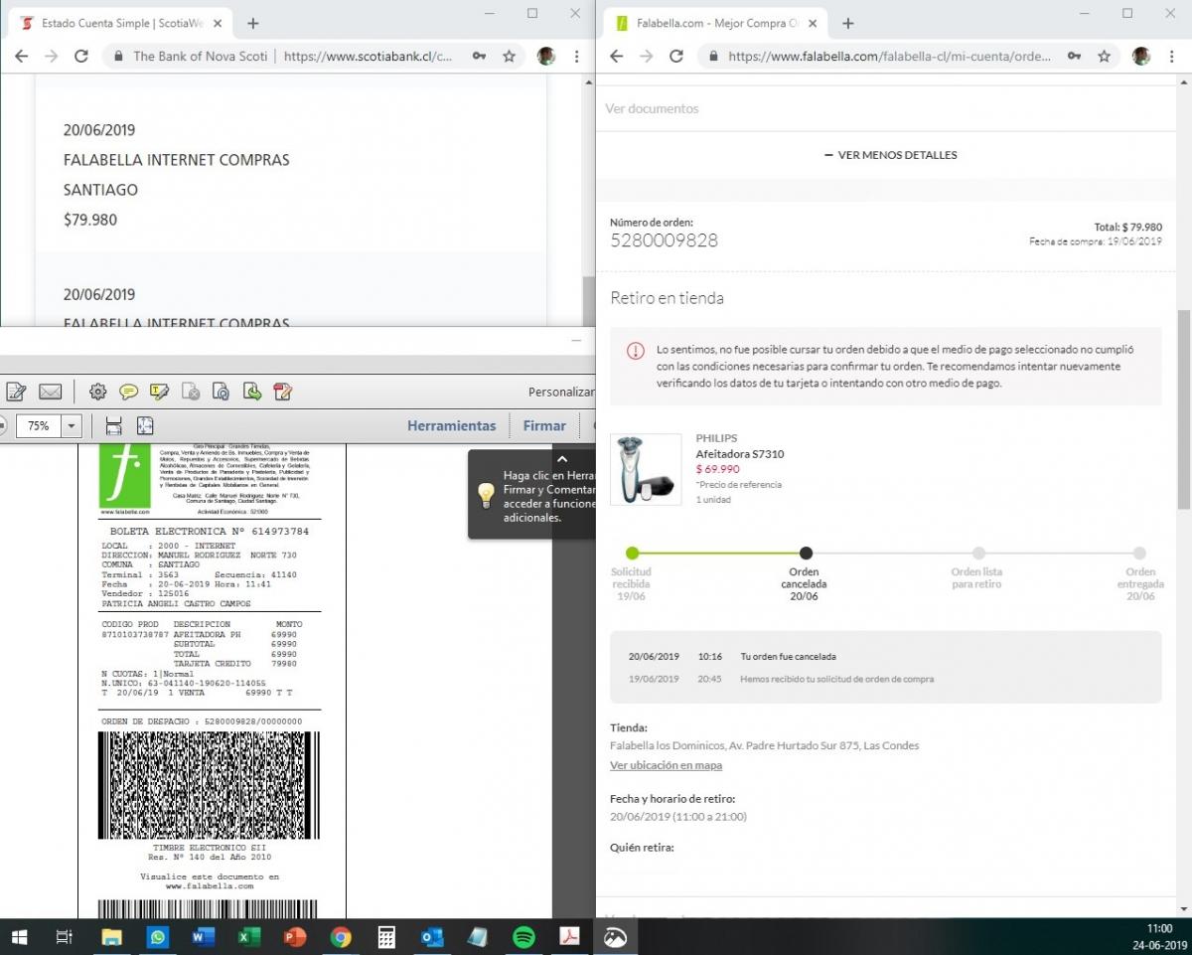The width and height of the screenshot is (1192, 955).
Task: Open Chrome menu in the Falabella window
Action: (1172, 57)
